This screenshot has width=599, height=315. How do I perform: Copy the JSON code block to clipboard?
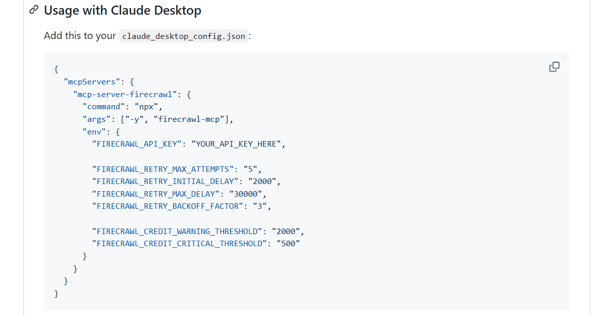(x=554, y=67)
